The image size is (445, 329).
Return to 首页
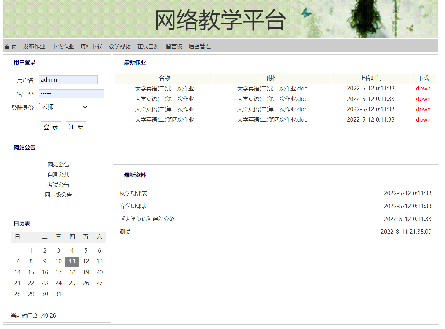coord(10,46)
